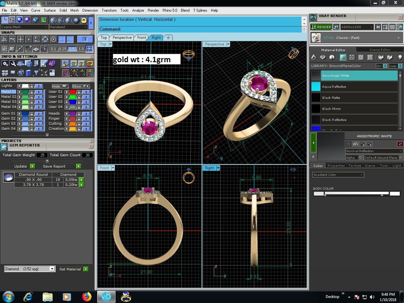Screen dimensions: 404x303
Task: Open the Gradient Color dropdown
Action: click(x=338, y=175)
